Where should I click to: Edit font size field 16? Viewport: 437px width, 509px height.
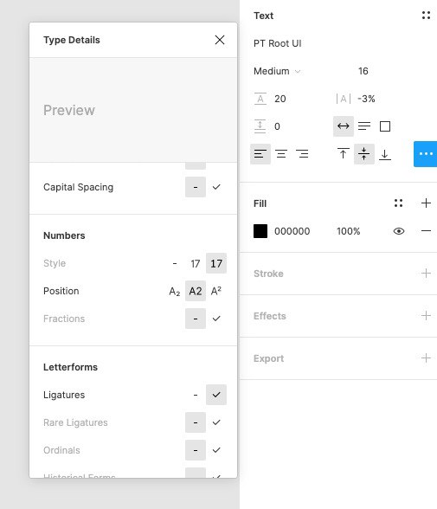pyautogui.click(x=363, y=71)
